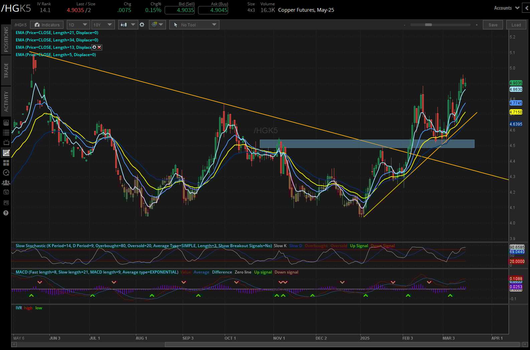This screenshot has height=350, width=530.
Task: Open the watchlist list sidebar icon
Action: click(6, 133)
